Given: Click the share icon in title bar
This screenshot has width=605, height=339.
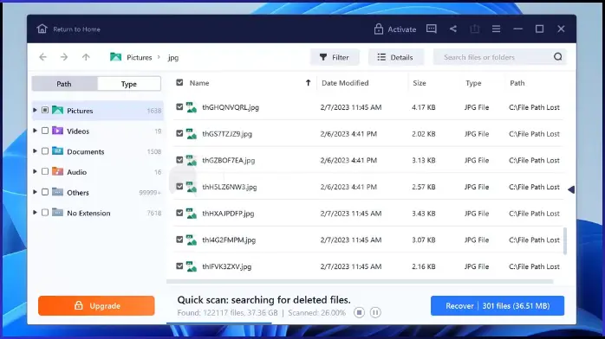Looking at the screenshot, I should [453, 29].
